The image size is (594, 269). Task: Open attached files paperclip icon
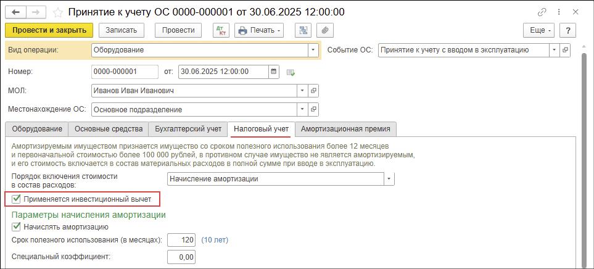[324, 30]
